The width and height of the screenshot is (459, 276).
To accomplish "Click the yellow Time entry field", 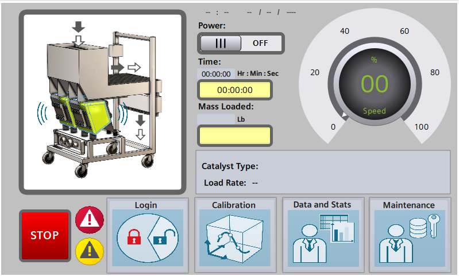I will (234, 90).
